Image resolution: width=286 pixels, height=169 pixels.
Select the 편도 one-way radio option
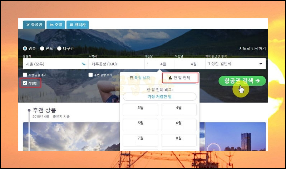[x=42, y=48]
